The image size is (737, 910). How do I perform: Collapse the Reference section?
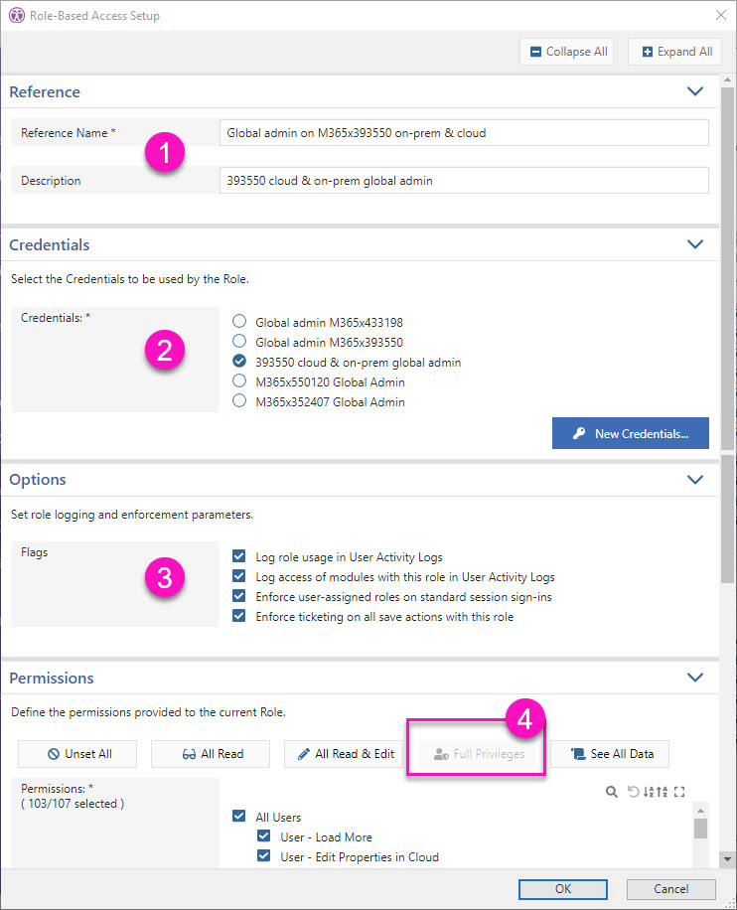695,90
